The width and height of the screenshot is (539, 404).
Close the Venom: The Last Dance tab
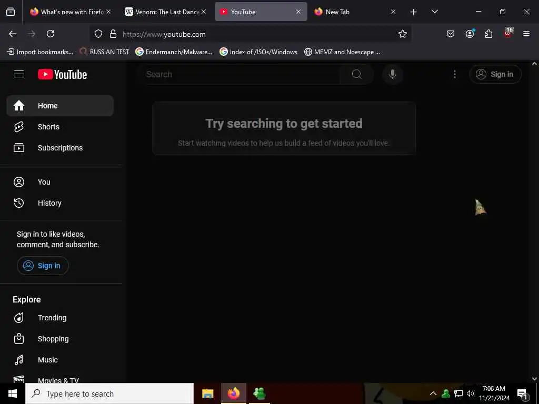tap(204, 12)
